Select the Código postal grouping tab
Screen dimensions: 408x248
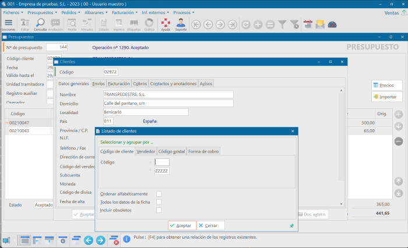172,151
